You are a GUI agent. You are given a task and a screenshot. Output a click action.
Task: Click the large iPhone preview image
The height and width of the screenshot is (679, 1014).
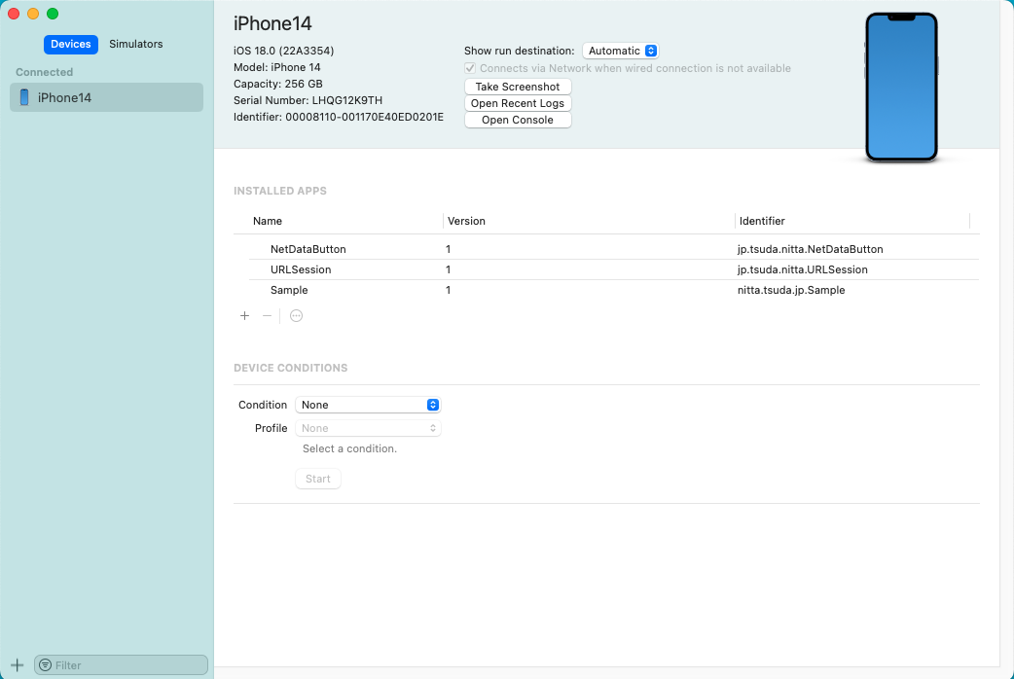click(x=900, y=88)
